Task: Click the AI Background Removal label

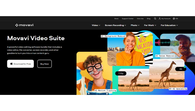Action: (113, 36)
